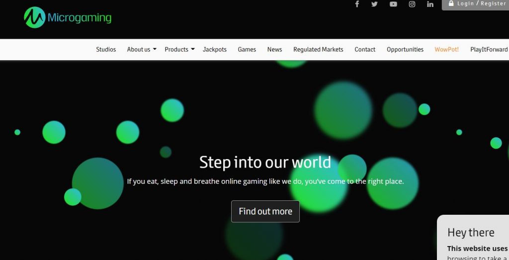This screenshot has width=509, height=260.
Task: Open the News section
Action: click(x=274, y=50)
